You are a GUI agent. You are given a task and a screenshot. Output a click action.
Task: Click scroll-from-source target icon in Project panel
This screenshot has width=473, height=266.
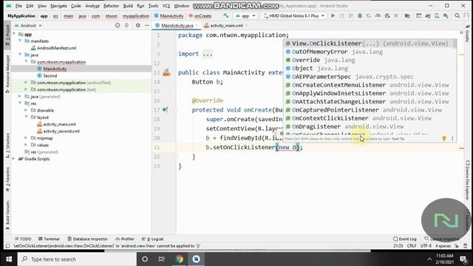(118, 26)
